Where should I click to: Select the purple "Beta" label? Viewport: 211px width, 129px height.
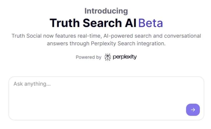click(151, 23)
